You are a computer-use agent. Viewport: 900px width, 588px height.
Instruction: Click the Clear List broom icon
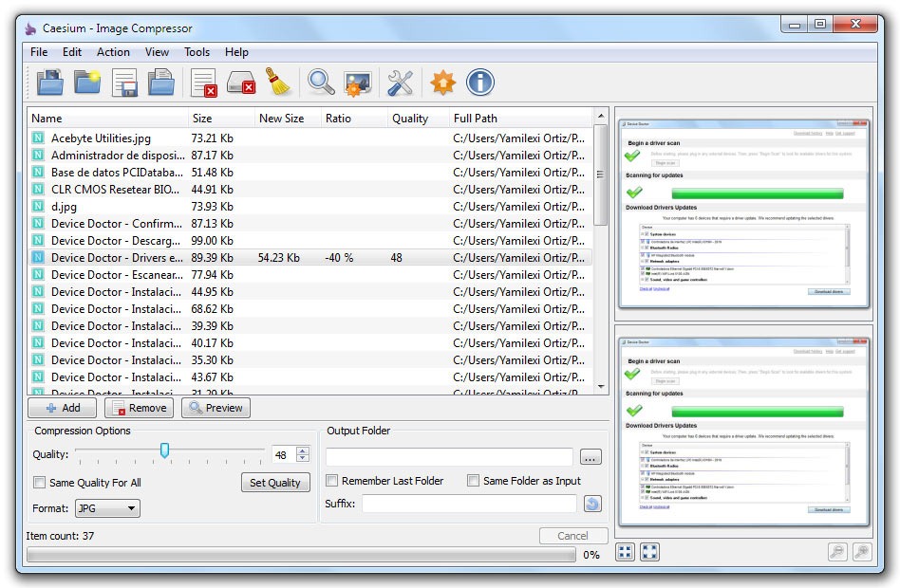pyautogui.click(x=278, y=82)
